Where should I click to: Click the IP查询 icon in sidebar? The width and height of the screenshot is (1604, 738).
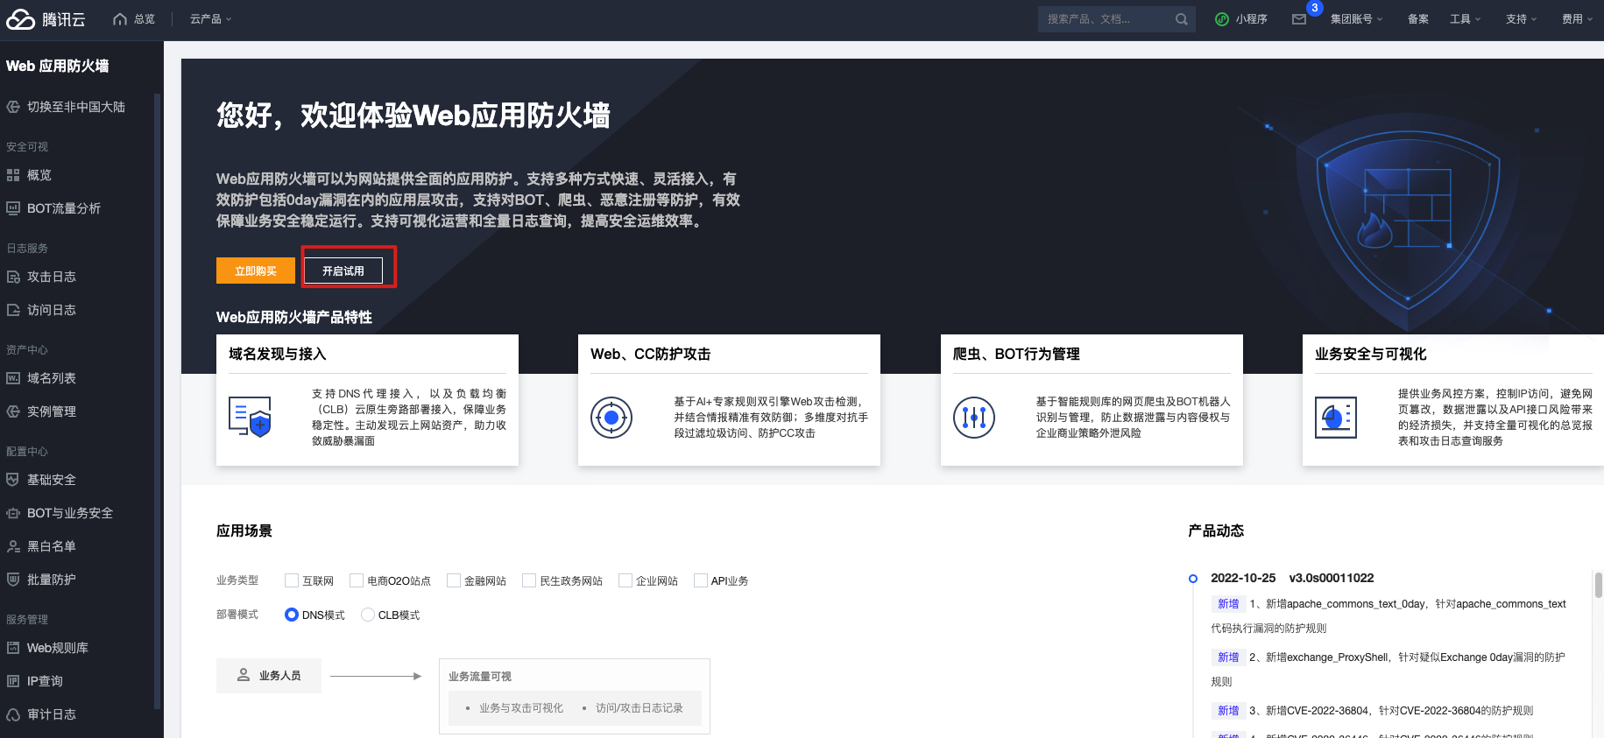[x=13, y=681]
